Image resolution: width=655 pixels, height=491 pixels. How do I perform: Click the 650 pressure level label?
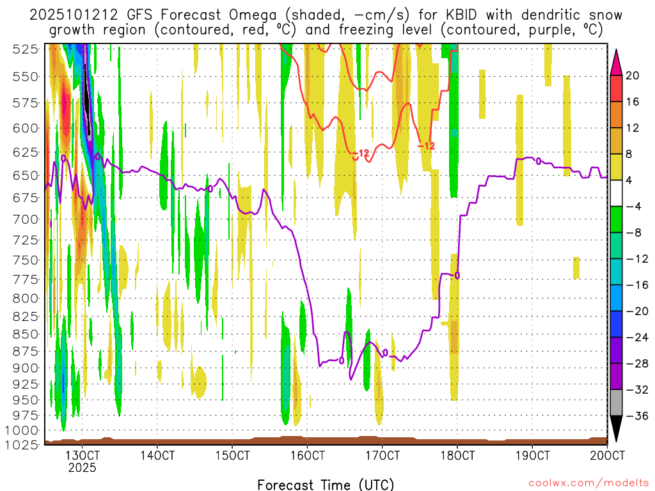26,175
